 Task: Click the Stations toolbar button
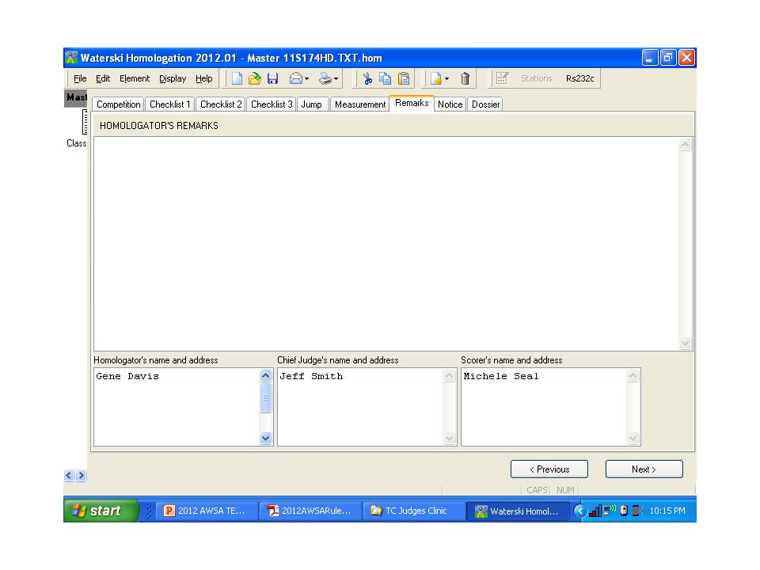[536, 78]
